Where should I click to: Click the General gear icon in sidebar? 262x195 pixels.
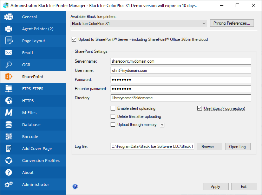tap(8, 17)
